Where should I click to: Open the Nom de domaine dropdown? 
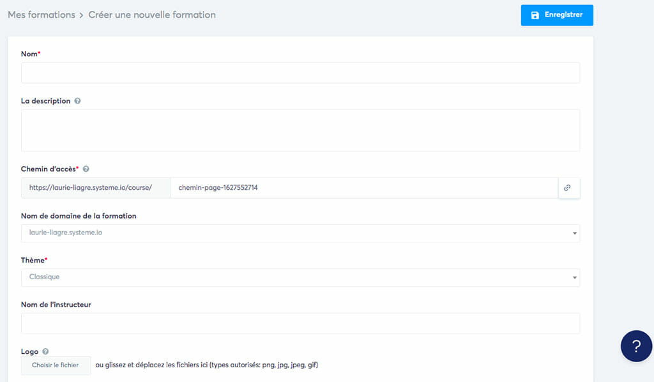300,233
